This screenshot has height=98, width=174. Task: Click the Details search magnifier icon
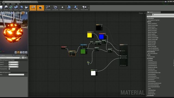(20, 58)
